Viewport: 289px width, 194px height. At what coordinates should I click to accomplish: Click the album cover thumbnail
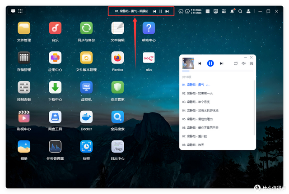point(188,63)
